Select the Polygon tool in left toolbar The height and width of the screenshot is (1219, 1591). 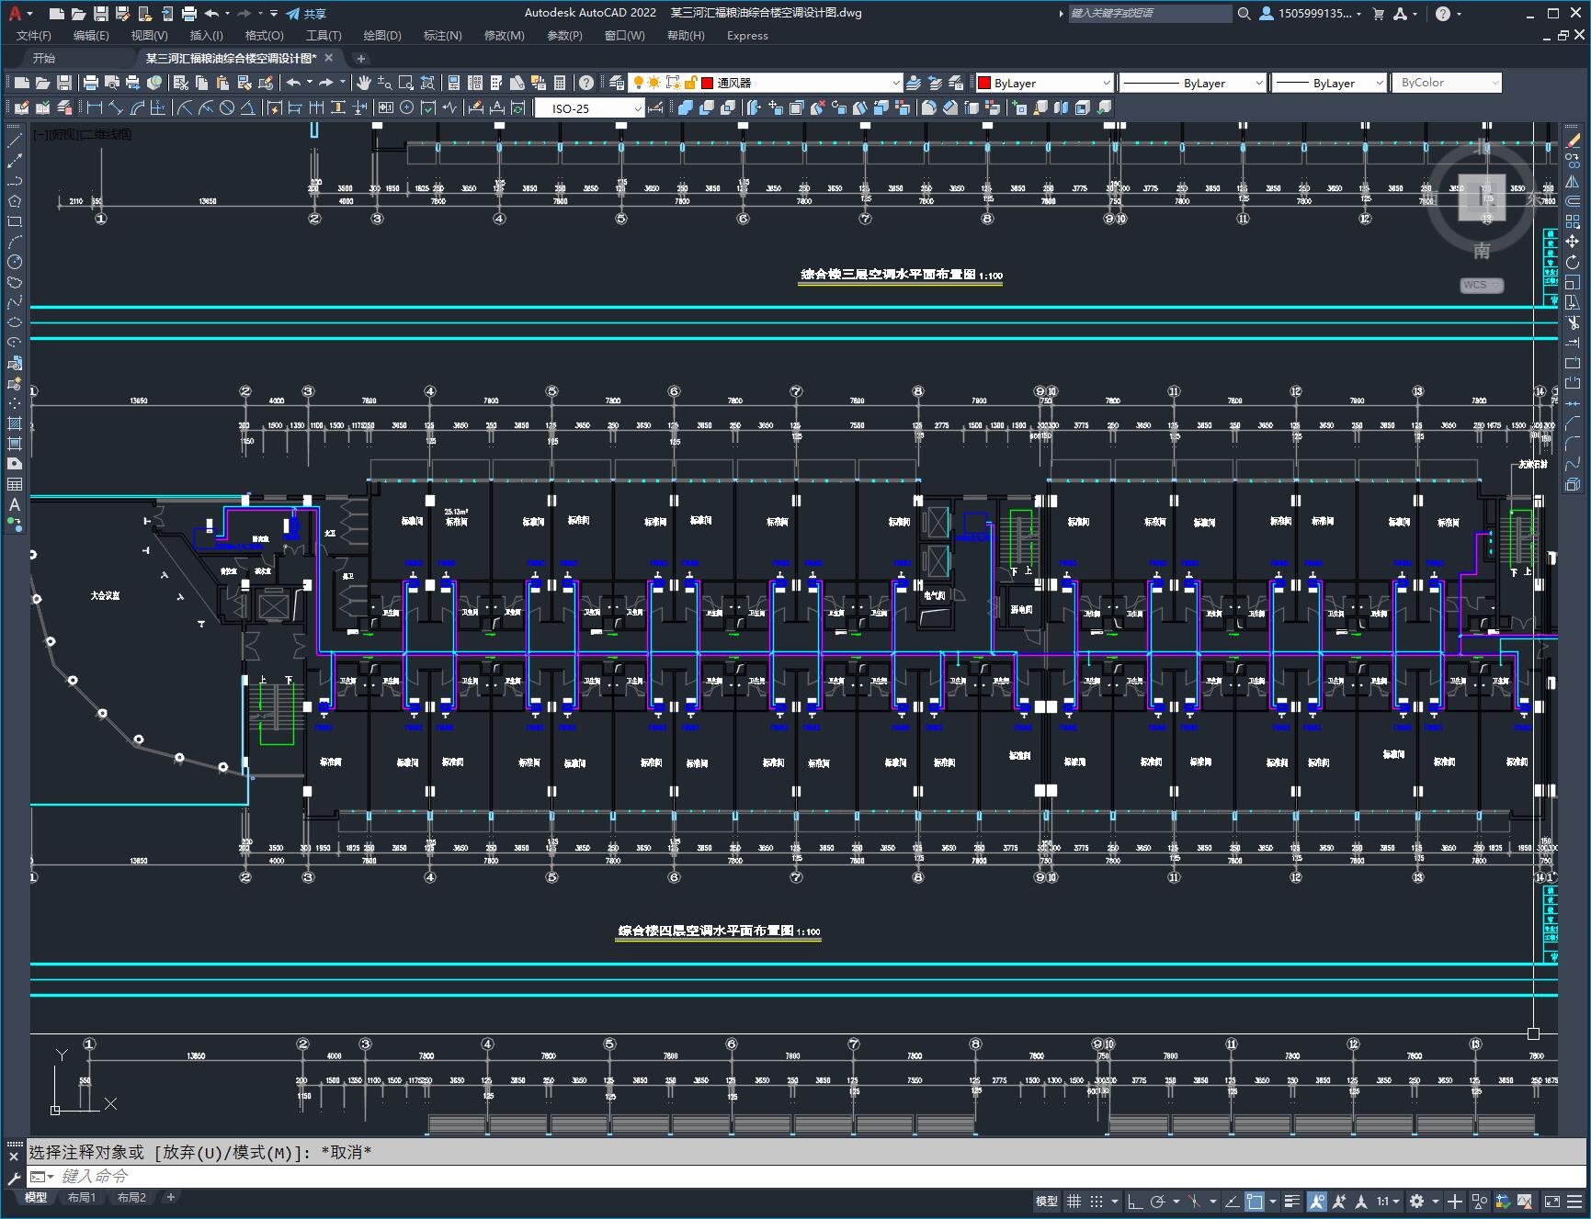[x=15, y=201]
